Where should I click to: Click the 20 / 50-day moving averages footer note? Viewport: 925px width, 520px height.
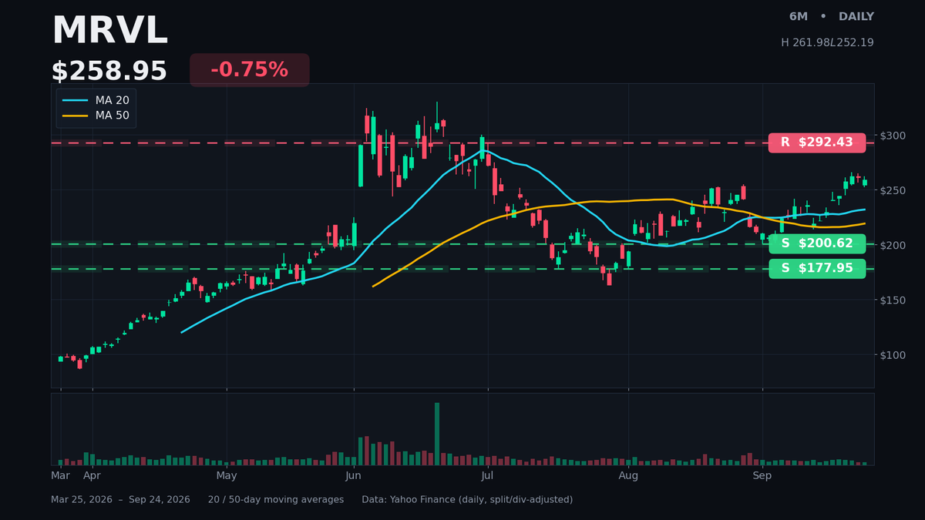[276, 500]
